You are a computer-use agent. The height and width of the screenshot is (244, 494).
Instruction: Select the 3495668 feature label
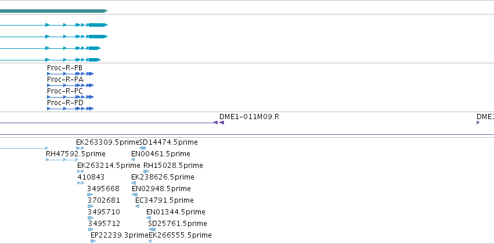(x=103, y=189)
